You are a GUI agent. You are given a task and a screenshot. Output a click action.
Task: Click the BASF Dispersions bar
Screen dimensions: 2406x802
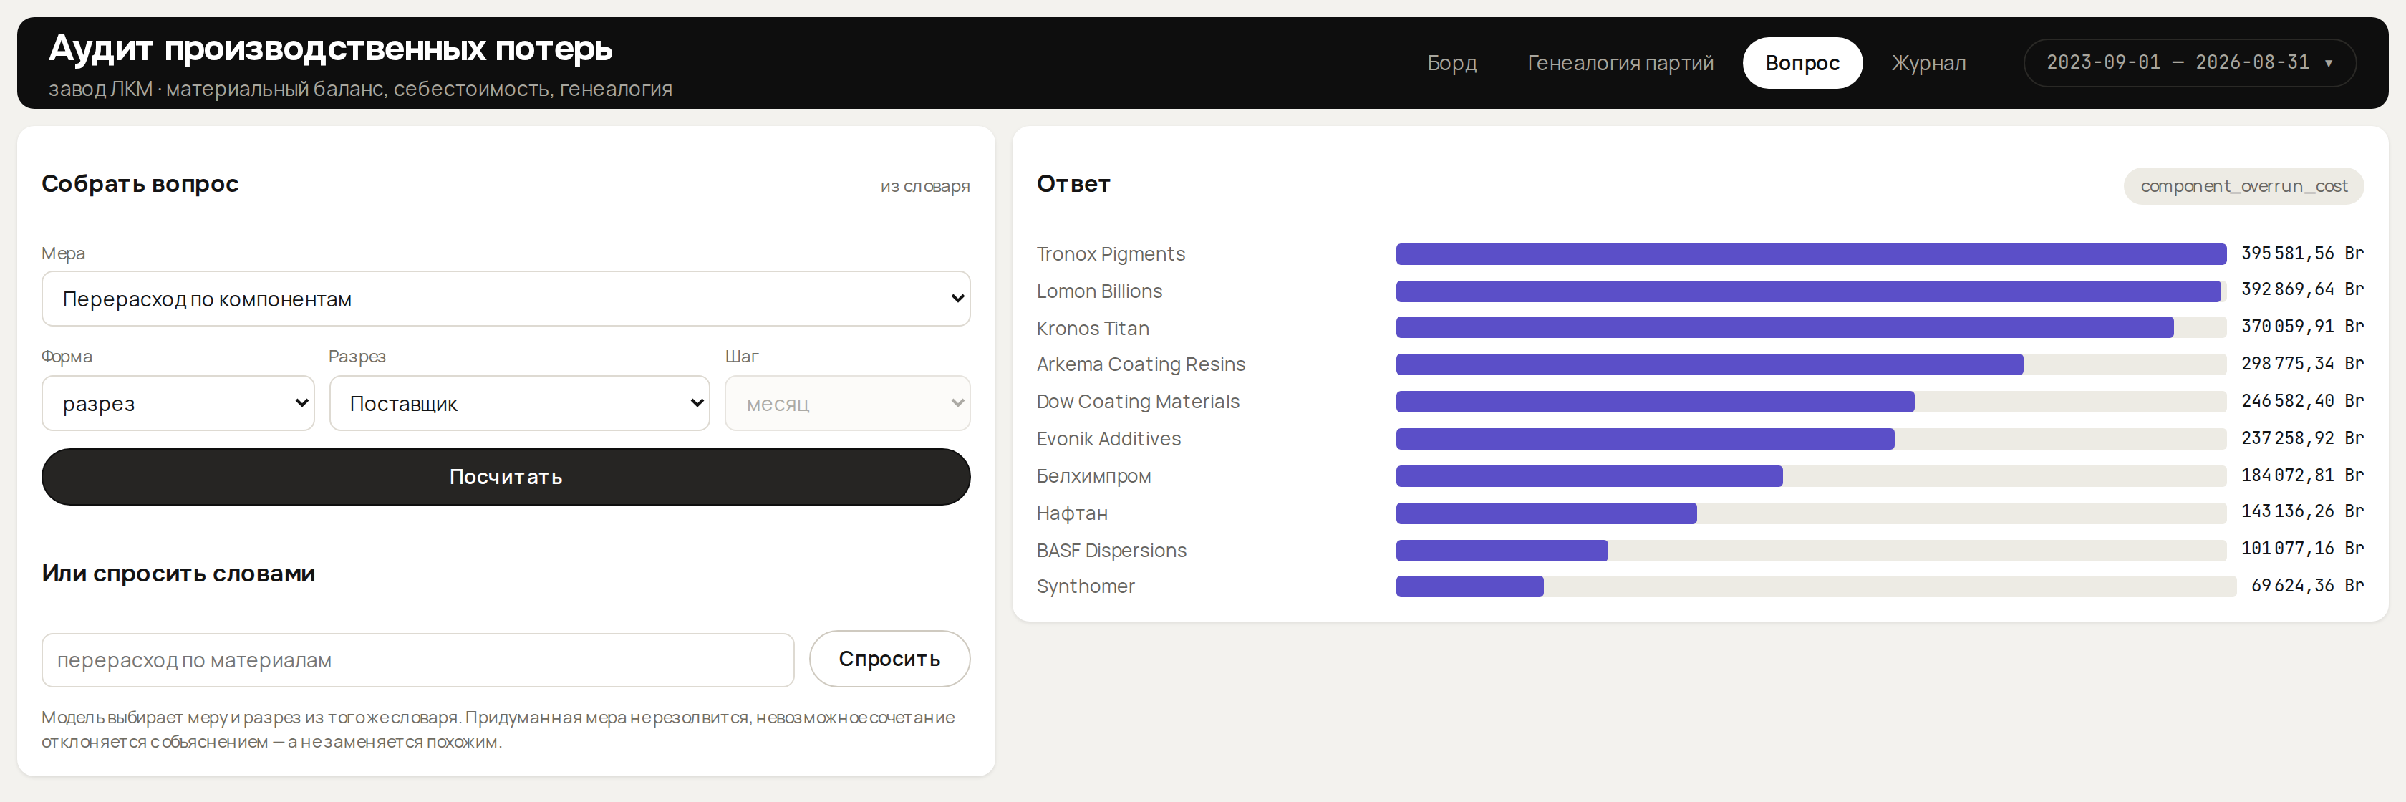(x=1502, y=551)
